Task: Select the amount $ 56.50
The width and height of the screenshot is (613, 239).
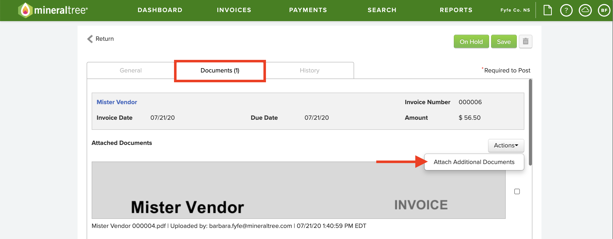Action: point(469,118)
